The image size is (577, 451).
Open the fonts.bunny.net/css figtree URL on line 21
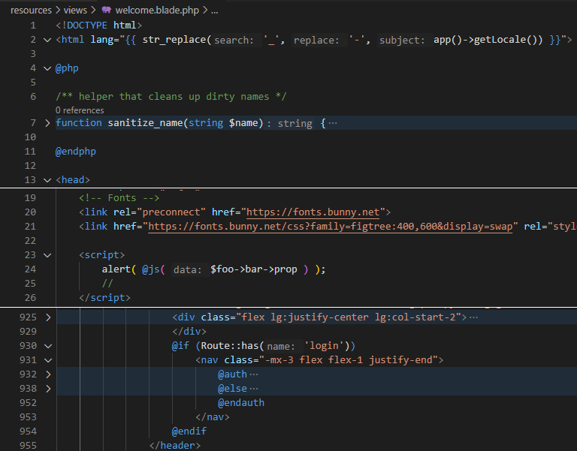pyautogui.click(x=330, y=227)
